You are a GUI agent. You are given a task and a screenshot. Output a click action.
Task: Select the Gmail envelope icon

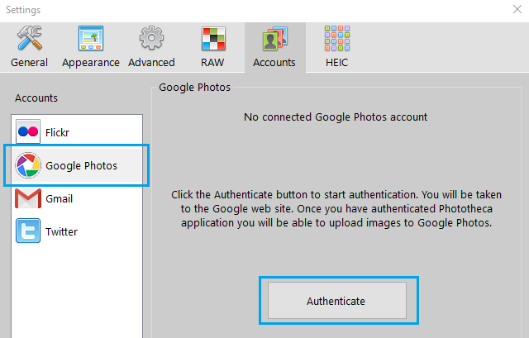click(x=28, y=198)
